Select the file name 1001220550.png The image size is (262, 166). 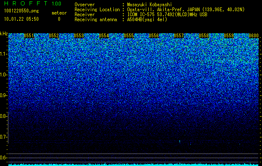point(22,11)
